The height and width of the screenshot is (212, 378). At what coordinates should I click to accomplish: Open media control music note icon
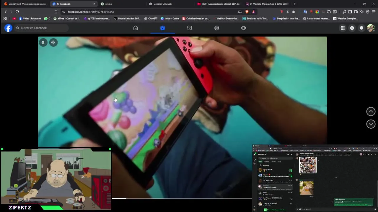tap(344, 12)
